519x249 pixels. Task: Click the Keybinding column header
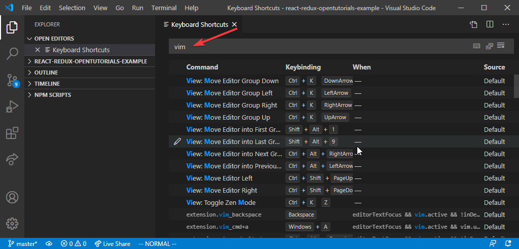303,67
